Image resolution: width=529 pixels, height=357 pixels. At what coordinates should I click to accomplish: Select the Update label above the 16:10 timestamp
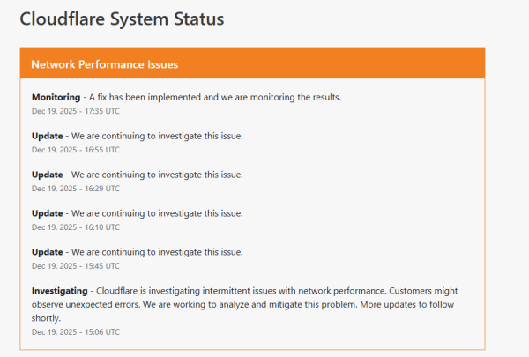click(x=48, y=213)
